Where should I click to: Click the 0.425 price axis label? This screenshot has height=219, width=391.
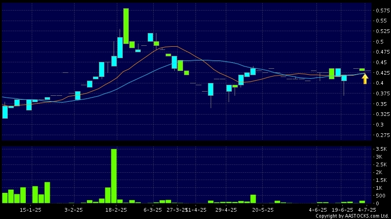(383, 73)
